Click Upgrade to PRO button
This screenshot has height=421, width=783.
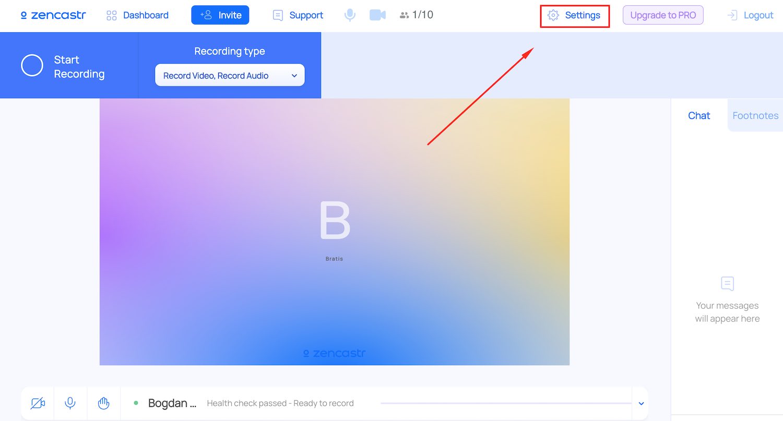(x=663, y=15)
